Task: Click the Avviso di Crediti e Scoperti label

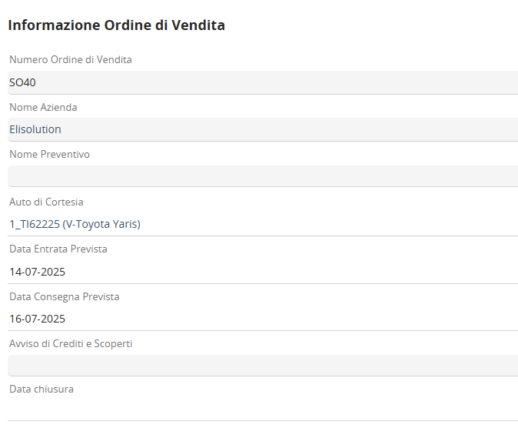Action: click(71, 343)
